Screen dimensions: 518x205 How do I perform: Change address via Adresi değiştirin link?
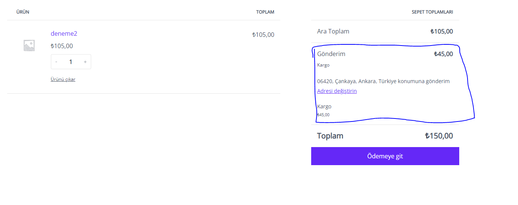337,91
